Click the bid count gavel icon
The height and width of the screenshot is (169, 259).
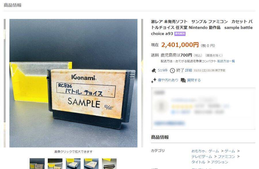[154, 71]
